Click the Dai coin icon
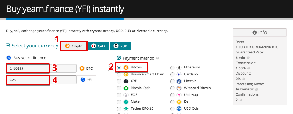The height and width of the screenshot is (114, 293). click(179, 102)
